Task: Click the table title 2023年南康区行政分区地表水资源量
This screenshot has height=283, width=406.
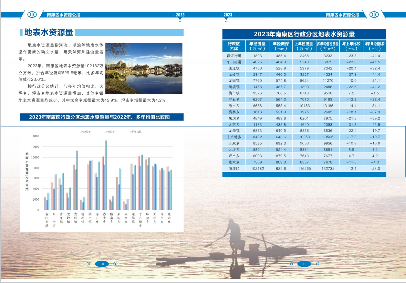Action: click(x=304, y=34)
